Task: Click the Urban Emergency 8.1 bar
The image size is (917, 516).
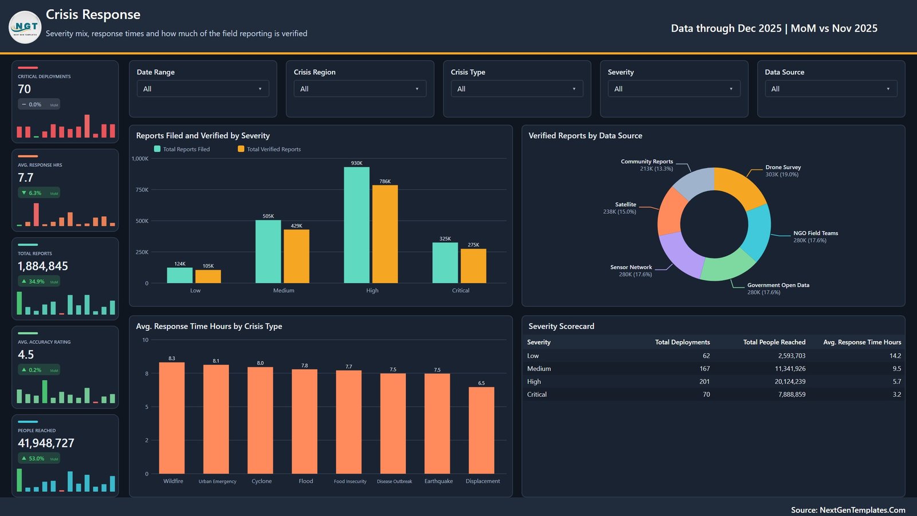Action: tap(216, 419)
